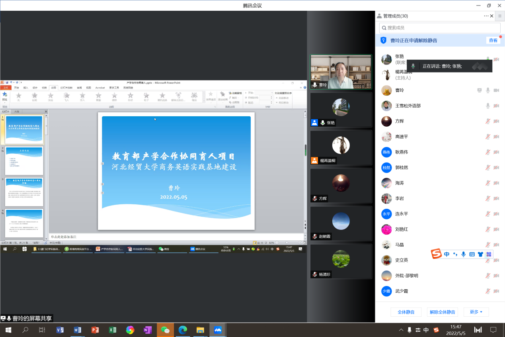Click the 搜索成员 search field
505x337 pixels.
(x=440, y=28)
